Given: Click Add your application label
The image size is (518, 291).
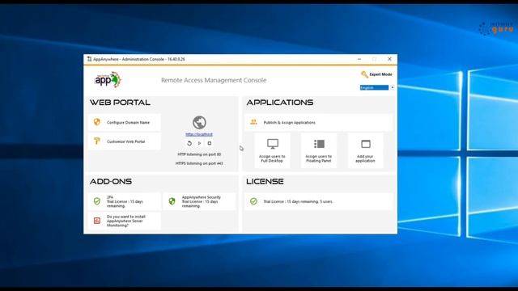Looking at the screenshot, I should pos(365,158).
